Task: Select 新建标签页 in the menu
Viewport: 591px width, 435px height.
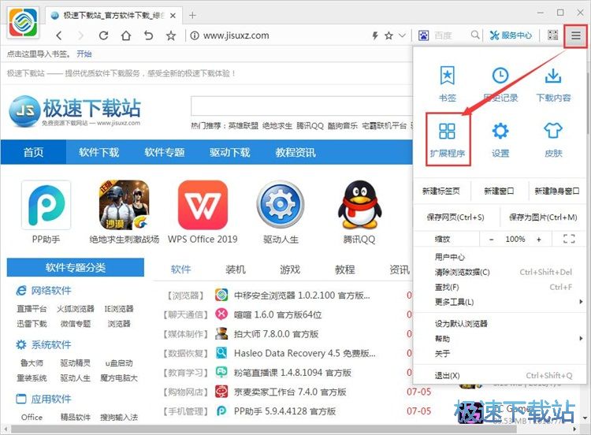Action: coord(441,191)
